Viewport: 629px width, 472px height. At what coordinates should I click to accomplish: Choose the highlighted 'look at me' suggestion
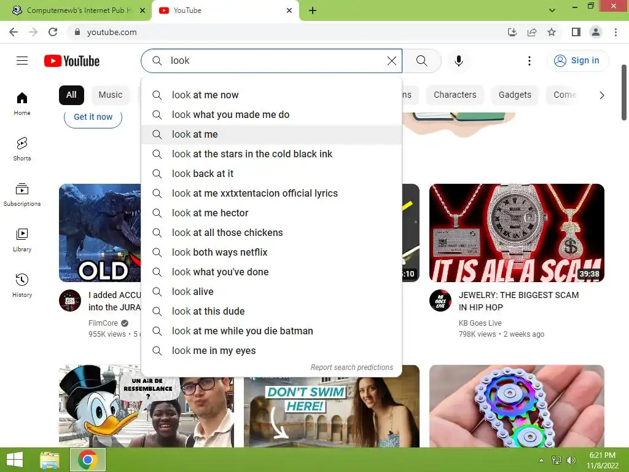coord(272,135)
